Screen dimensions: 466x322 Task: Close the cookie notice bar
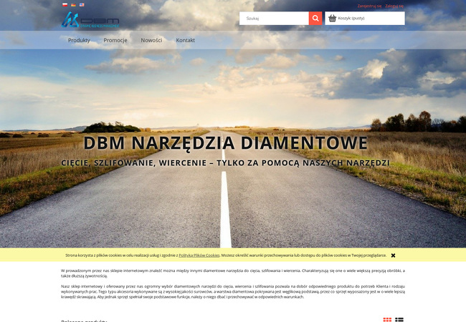393,255
